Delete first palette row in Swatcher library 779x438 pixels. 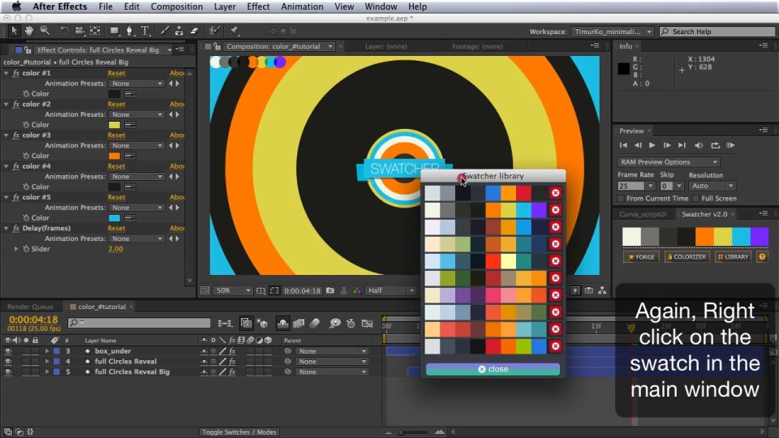555,193
